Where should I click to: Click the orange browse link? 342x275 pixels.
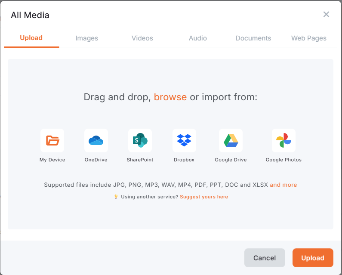point(170,97)
